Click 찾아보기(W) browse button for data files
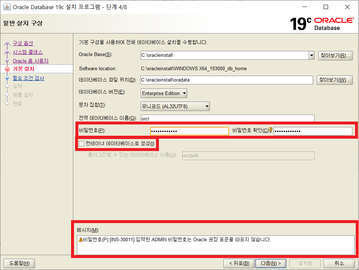Screen dimensions: 359x270 click(335, 80)
